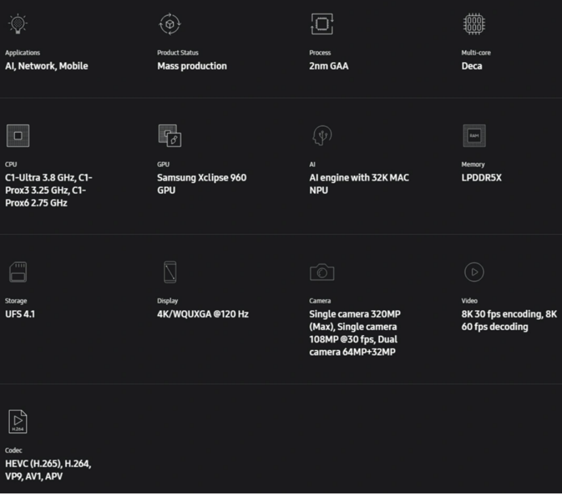Click the Video play icon

pos(474,272)
